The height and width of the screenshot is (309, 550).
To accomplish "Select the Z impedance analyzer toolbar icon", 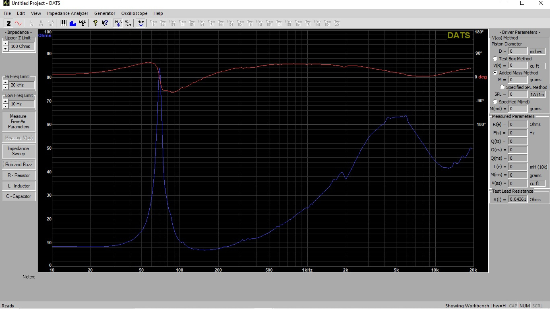I will (8, 23).
